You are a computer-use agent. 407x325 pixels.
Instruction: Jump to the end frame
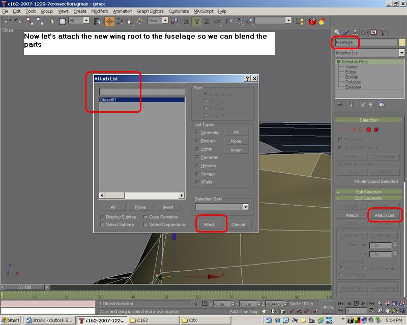(x=372, y=303)
